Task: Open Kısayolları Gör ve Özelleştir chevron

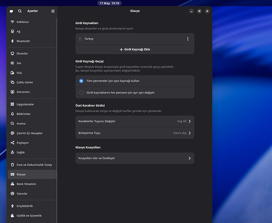Action: [x=190, y=158]
